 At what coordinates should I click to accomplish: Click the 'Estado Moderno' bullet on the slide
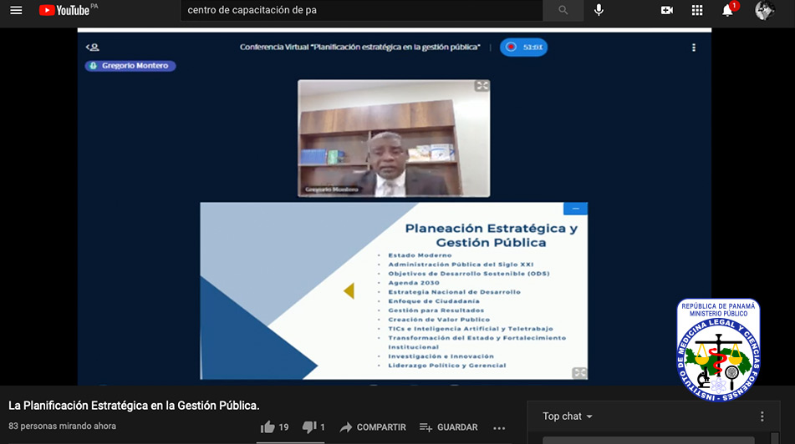420,255
